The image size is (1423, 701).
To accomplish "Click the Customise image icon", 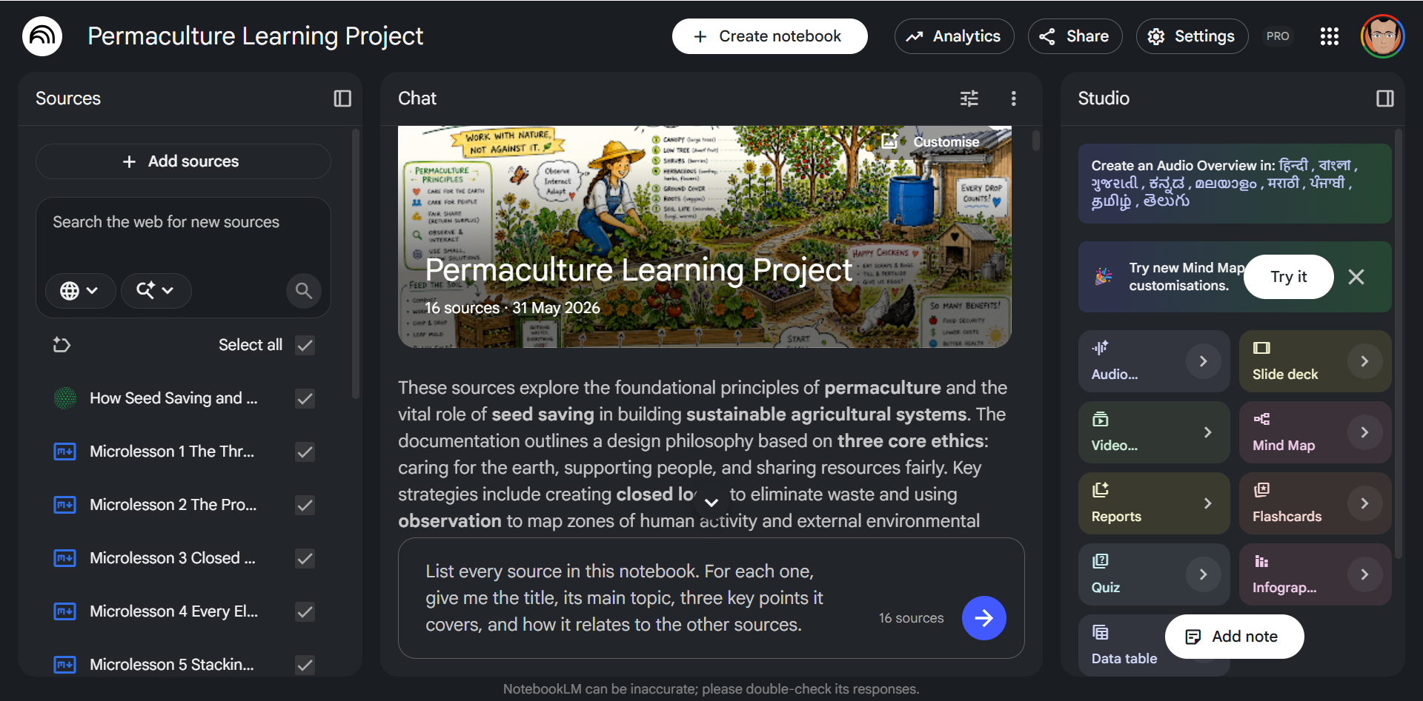I will click(x=889, y=141).
